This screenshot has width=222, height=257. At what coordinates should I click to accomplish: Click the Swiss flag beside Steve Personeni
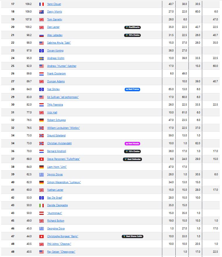41,159
